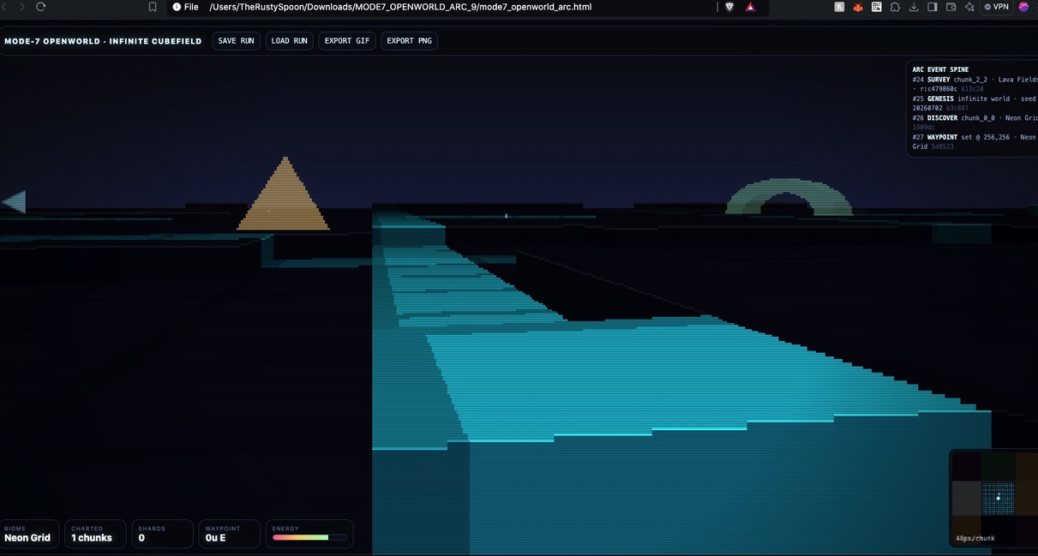This screenshot has height=556, width=1038.
Task: Click event #27 WAYPOINT set entry
Action: pos(975,141)
